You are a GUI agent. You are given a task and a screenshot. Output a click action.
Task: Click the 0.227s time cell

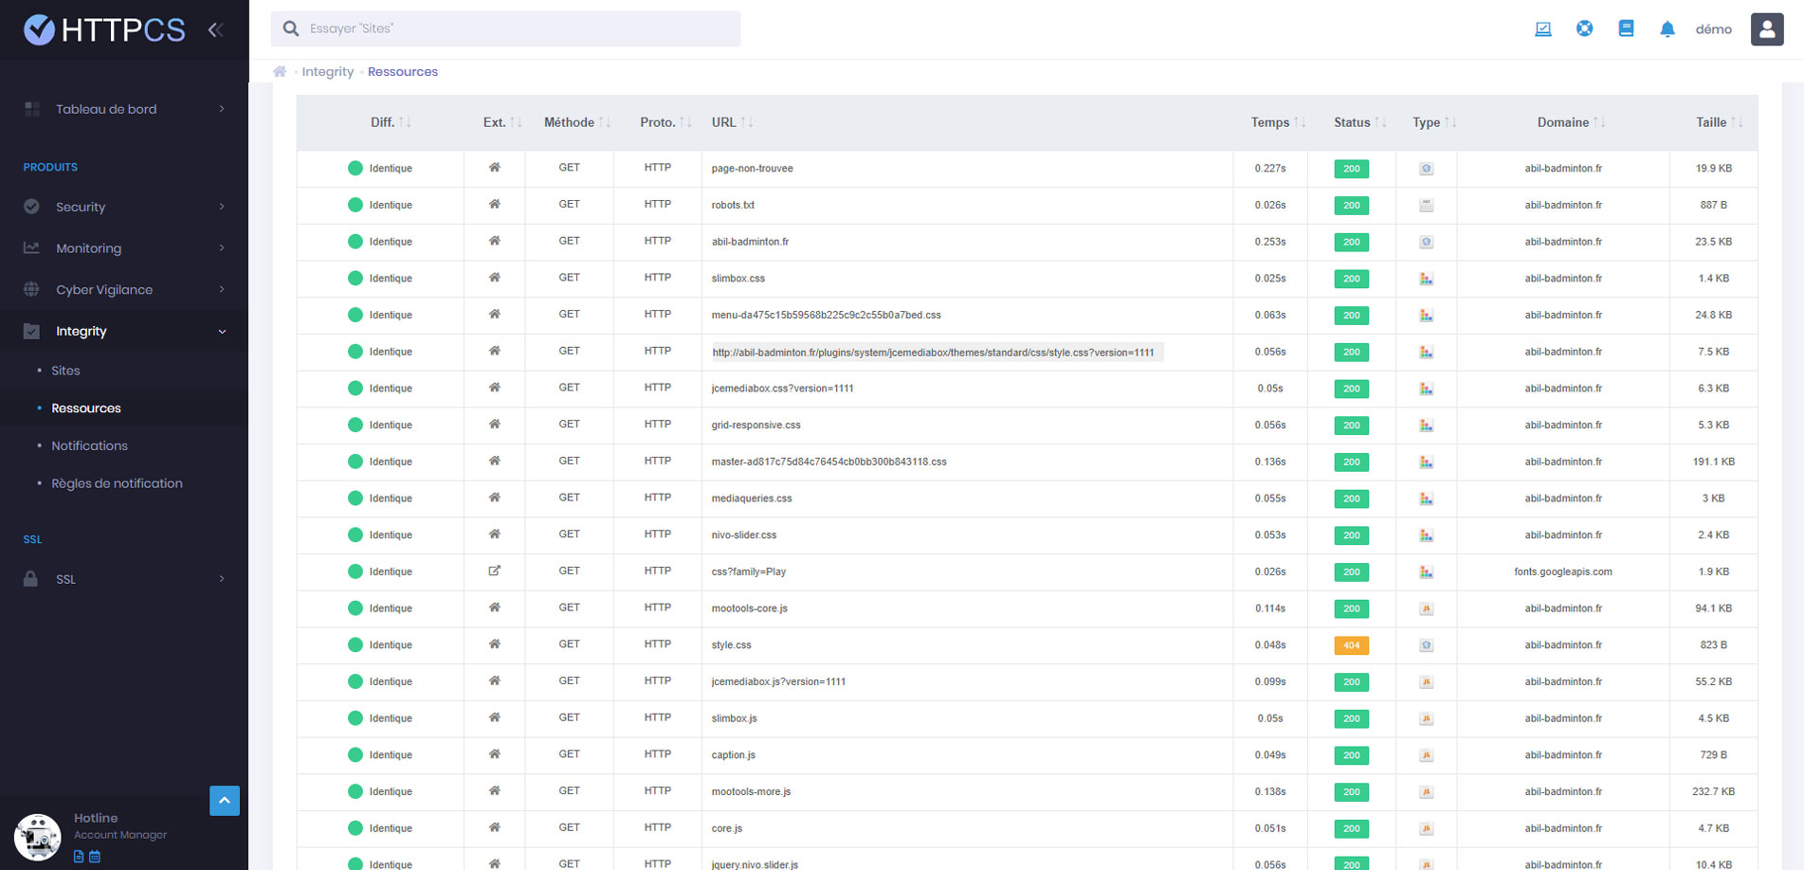(x=1270, y=168)
